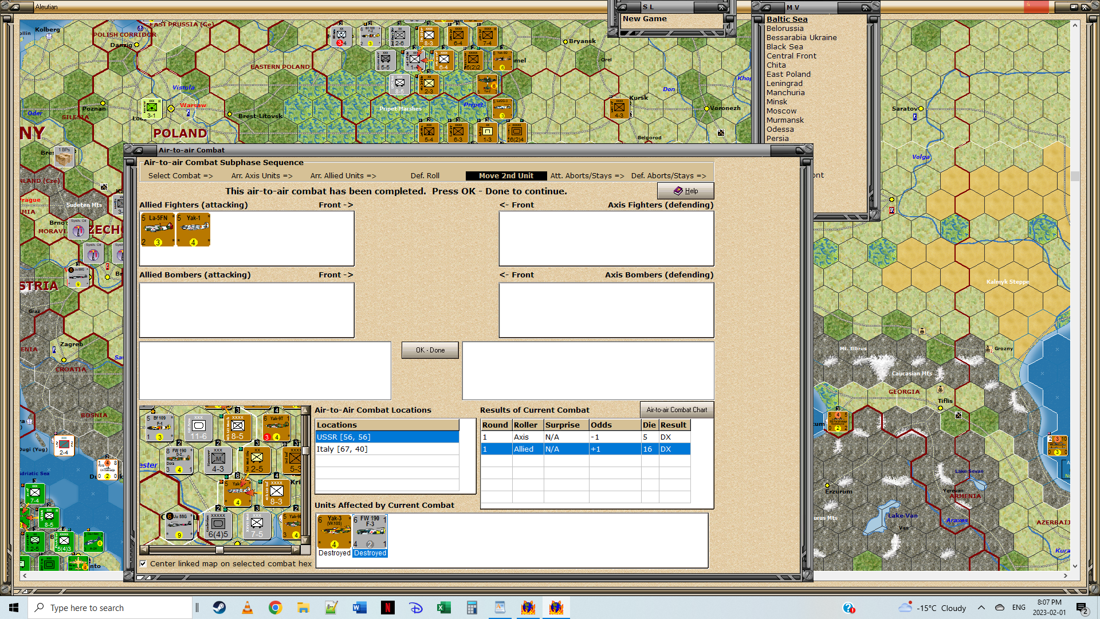Screen dimensions: 1100x619
Task: Click the destroyed FW 190 F-3 counter
Action: pos(370,531)
